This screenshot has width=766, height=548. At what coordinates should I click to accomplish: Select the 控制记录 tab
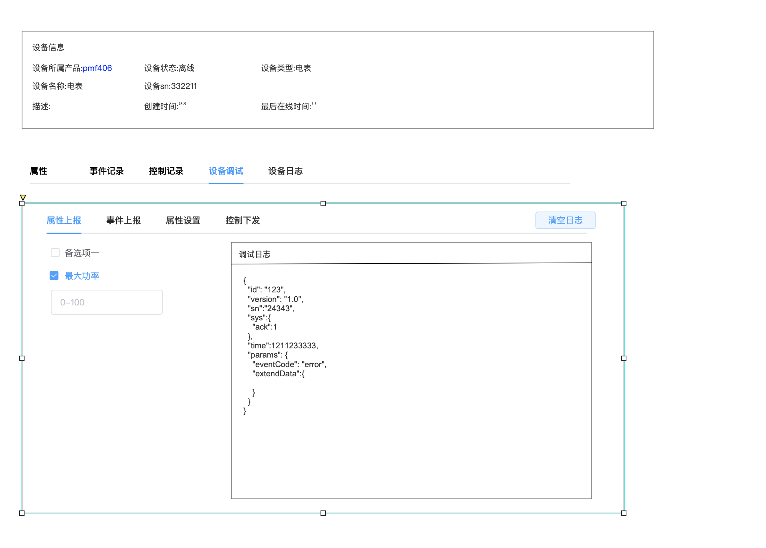(166, 171)
